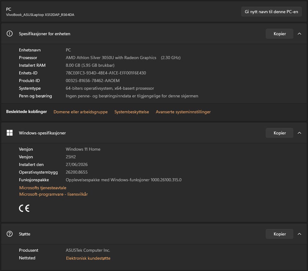Click the Systemtype label
This screenshot has height=271, width=308.
point(30,89)
